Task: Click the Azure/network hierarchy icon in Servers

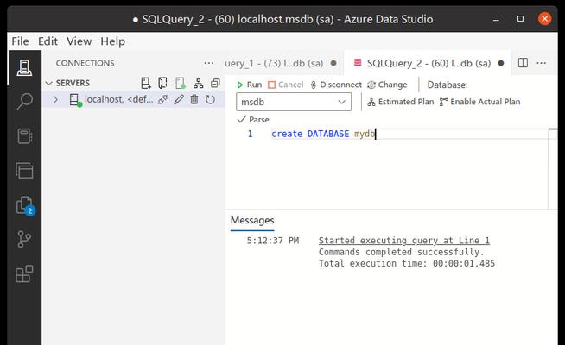Action: [x=198, y=84]
